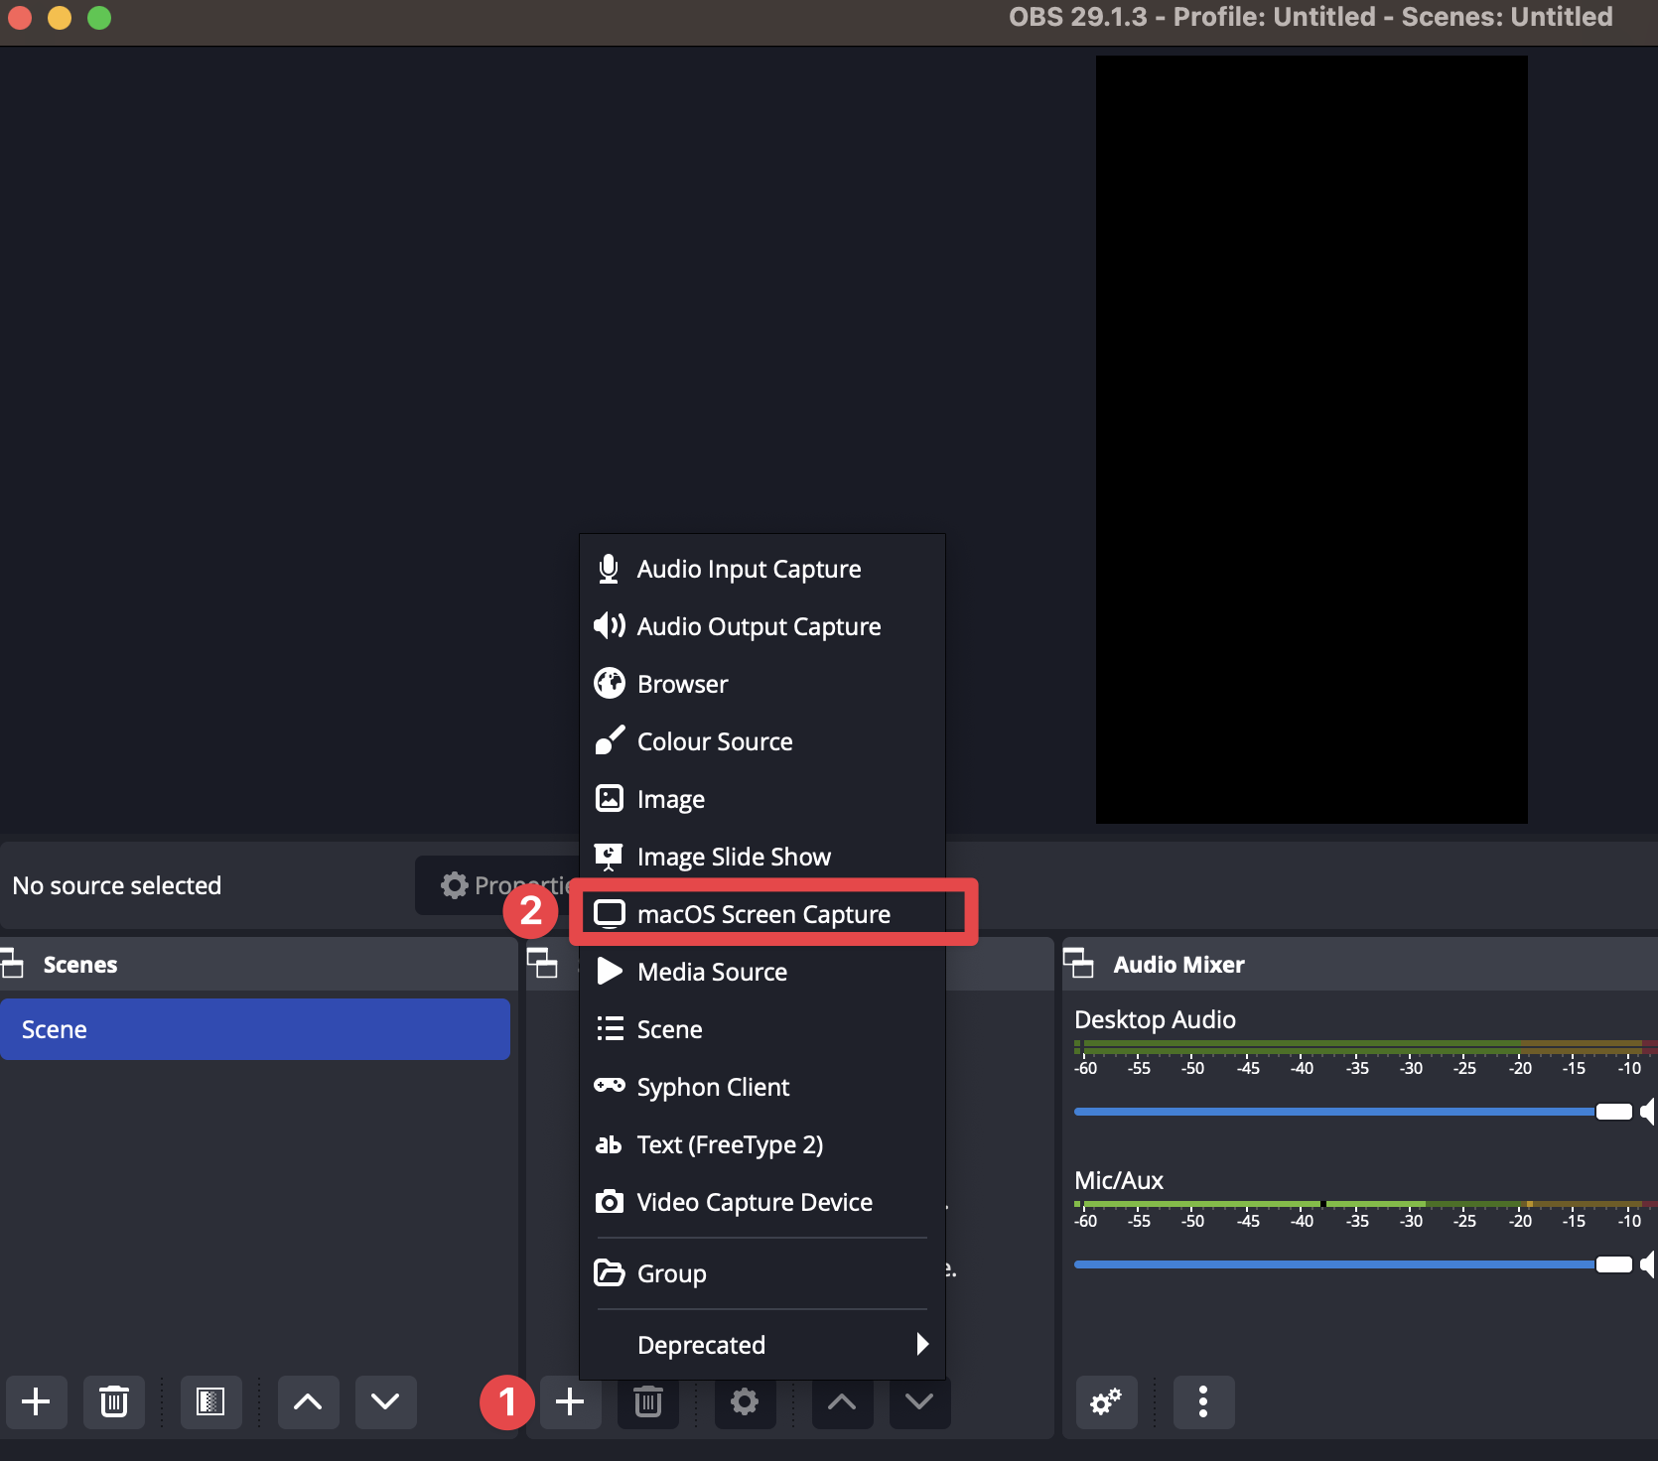1658x1461 pixels.
Task: Add a Browser source
Action: (761, 684)
